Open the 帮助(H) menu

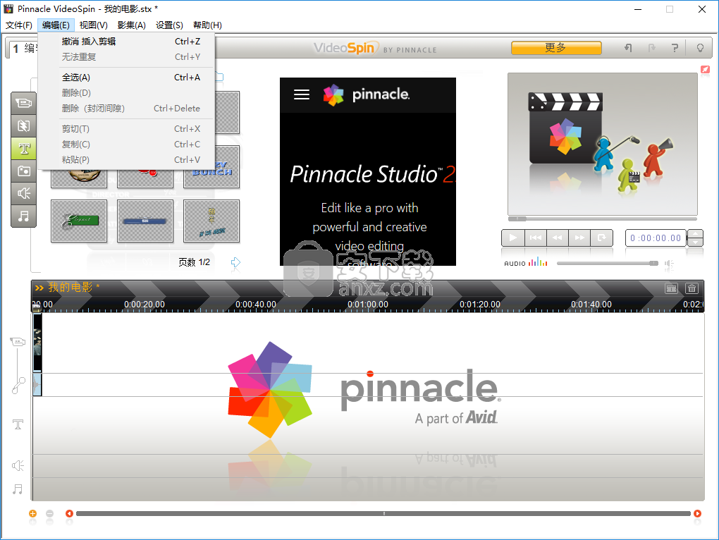(207, 25)
